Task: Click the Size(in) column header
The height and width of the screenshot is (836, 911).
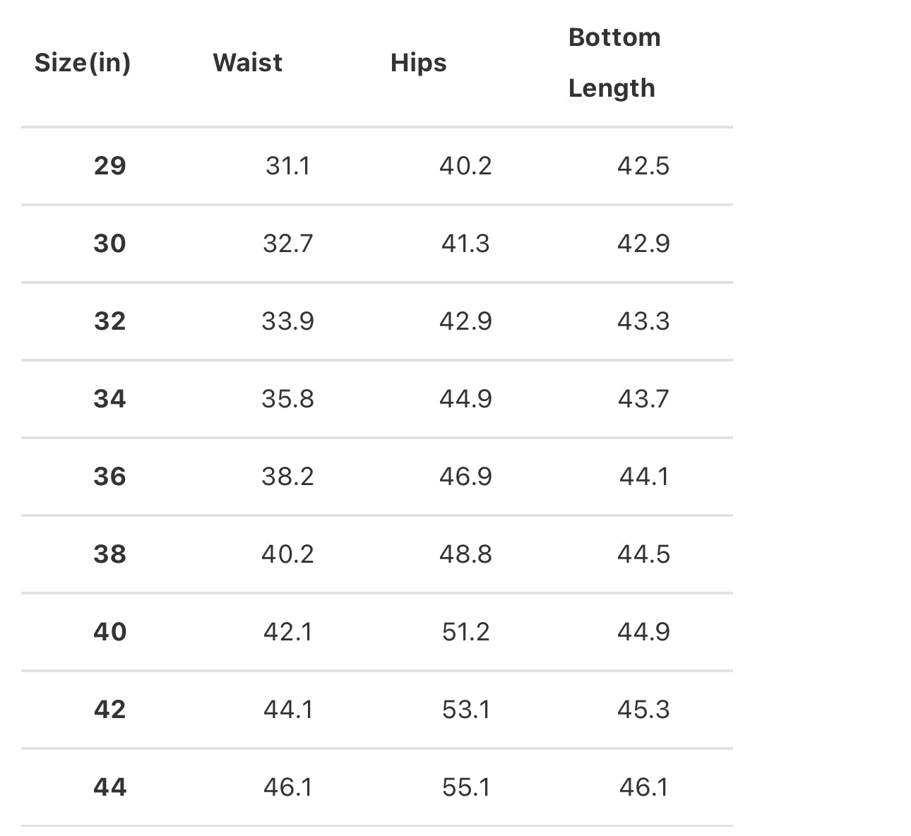Action: click(x=83, y=63)
